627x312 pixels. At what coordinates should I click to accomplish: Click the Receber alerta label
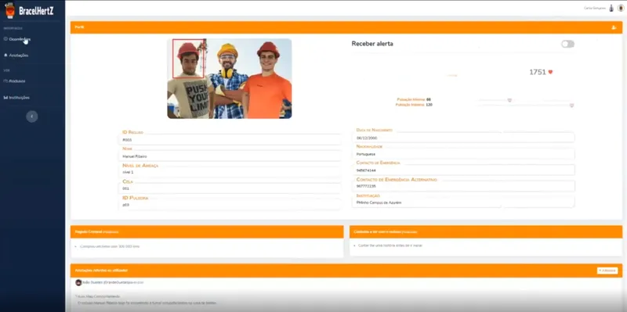point(372,44)
